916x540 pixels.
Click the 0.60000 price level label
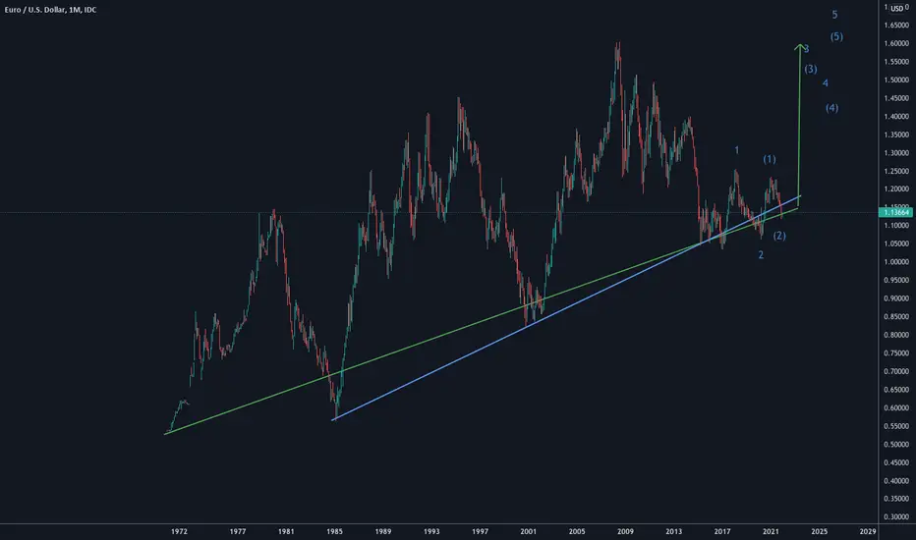[x=896, y=408]
